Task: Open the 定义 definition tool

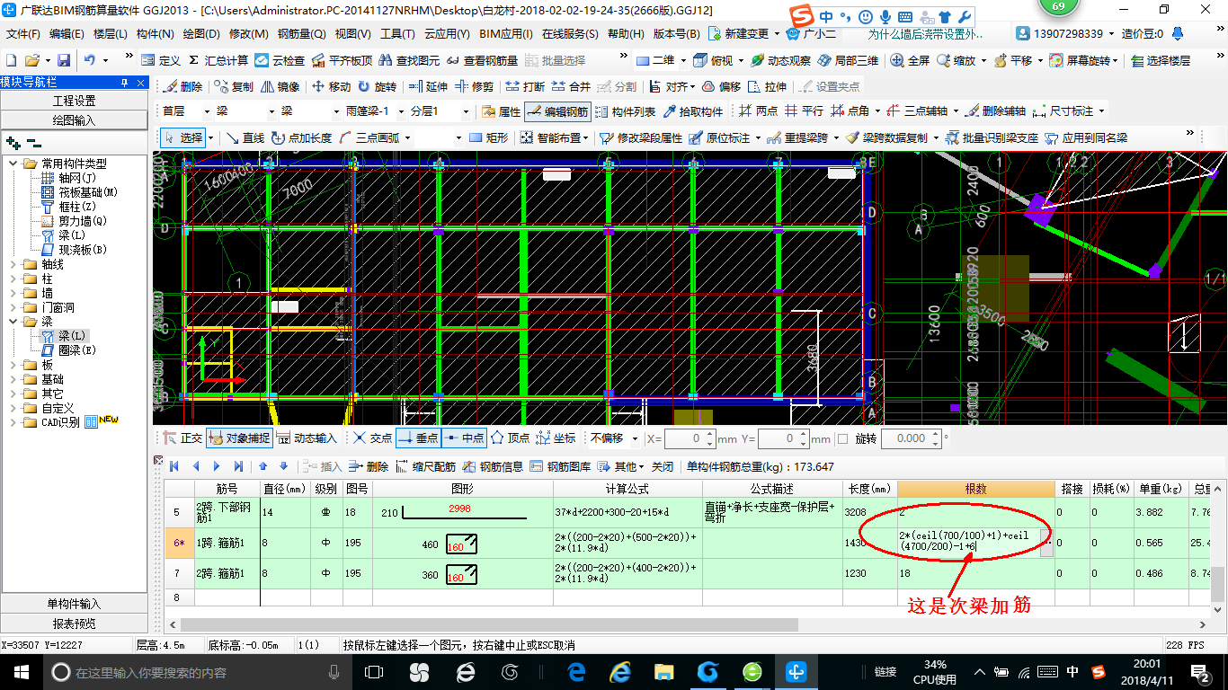Action: [161, 60]
